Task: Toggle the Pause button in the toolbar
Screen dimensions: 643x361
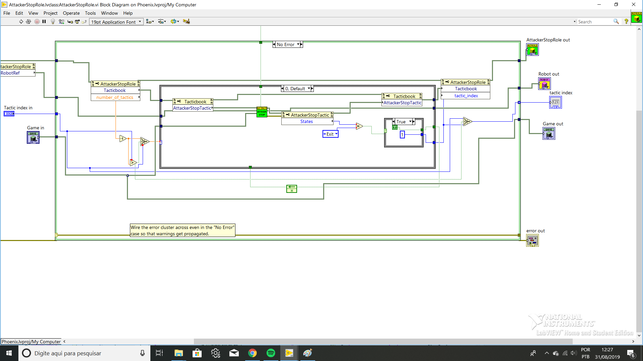Action: pyautogui.click(x=44, y=22)
